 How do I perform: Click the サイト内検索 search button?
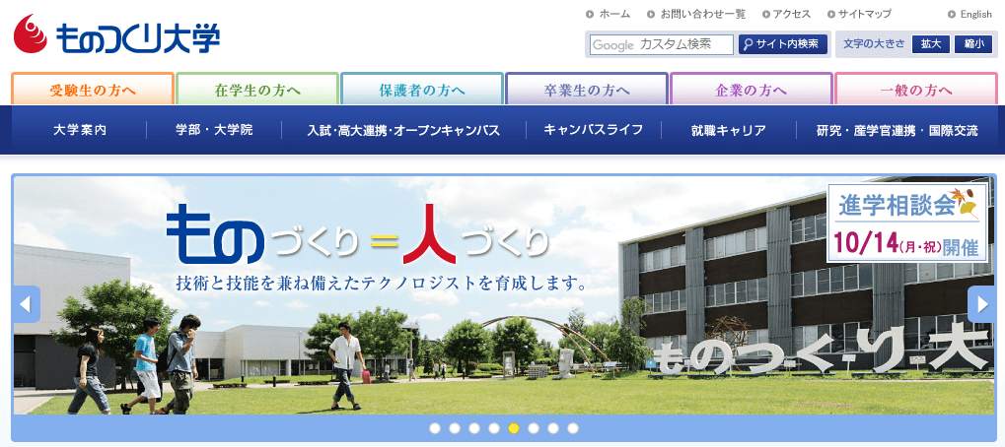pos(782,44)
